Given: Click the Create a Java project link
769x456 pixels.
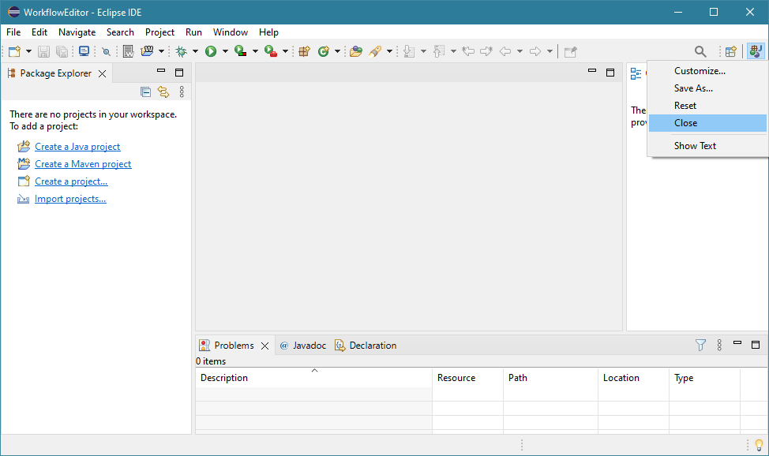Looking at the screenshot, I should pos(77,147).
